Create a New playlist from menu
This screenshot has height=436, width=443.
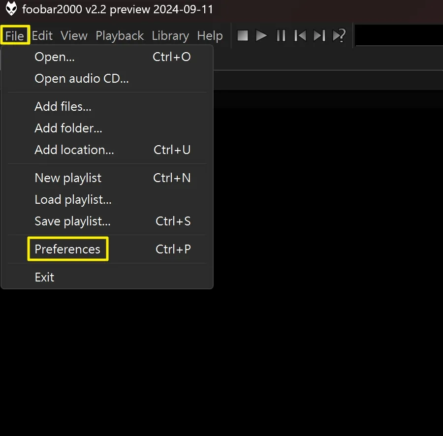107,178
